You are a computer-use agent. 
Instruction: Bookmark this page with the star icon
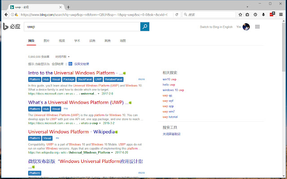[x=240, y=15]
